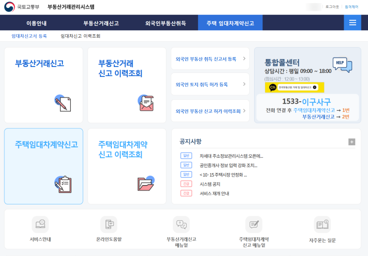
Task: Open the 부동산거래 신고 이력조회 card title
Action: click(120, 68)
